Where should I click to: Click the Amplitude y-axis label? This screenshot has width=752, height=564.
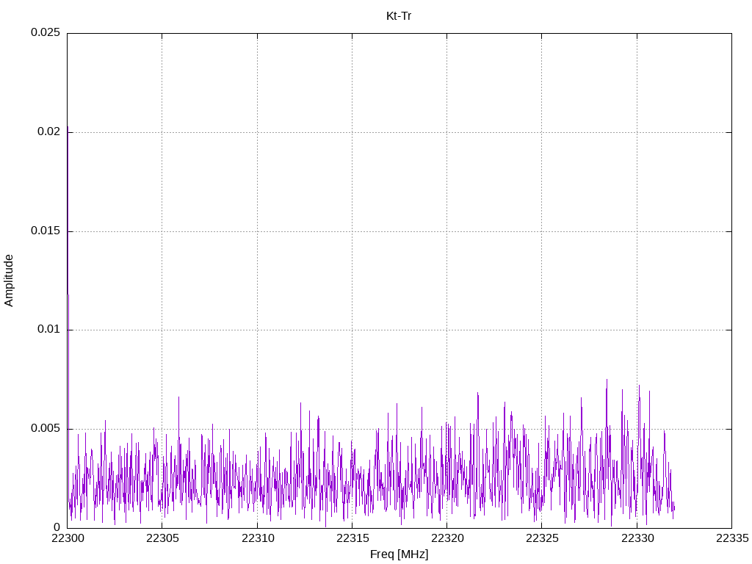point(9,280)
